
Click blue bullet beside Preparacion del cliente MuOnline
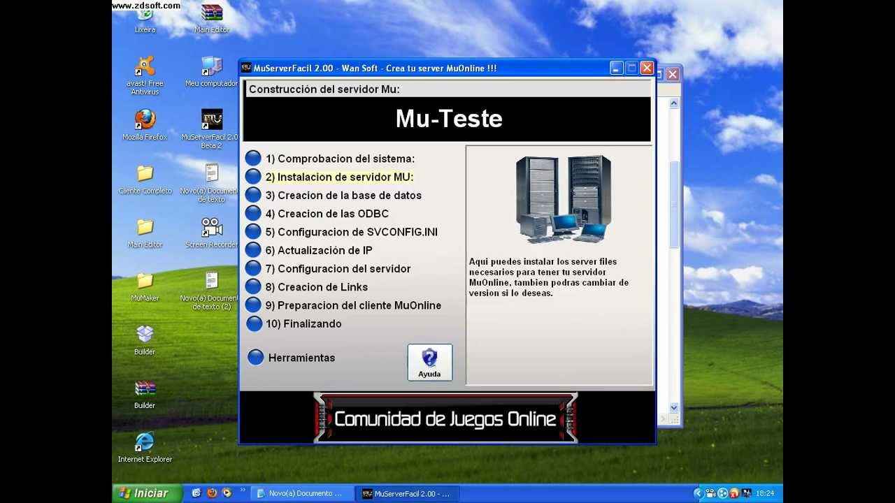tap(253, 305)
